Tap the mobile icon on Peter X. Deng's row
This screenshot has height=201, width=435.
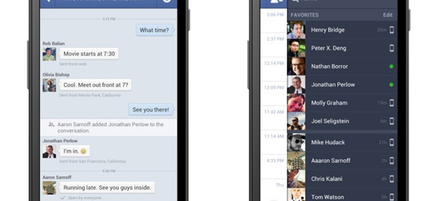click(x=391, y=48)
